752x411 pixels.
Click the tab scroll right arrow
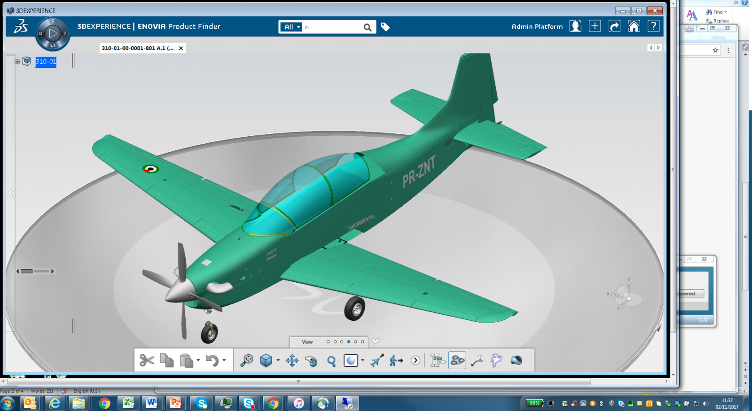(x=658, y=47)
